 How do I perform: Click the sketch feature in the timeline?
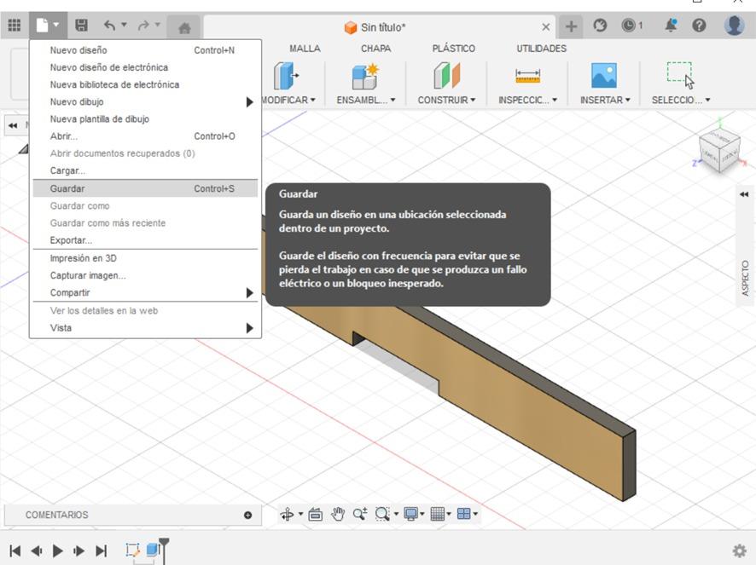coord(132,550)
